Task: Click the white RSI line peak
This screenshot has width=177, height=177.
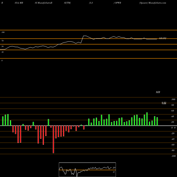Action: pyautogui.click(x=85, y=36)
